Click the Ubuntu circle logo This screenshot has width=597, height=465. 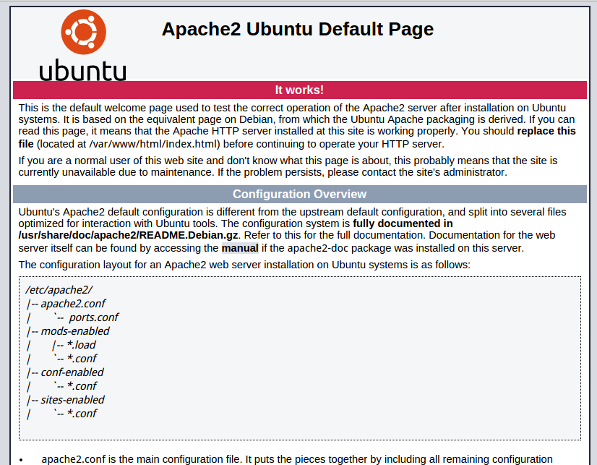coord(83,32)
